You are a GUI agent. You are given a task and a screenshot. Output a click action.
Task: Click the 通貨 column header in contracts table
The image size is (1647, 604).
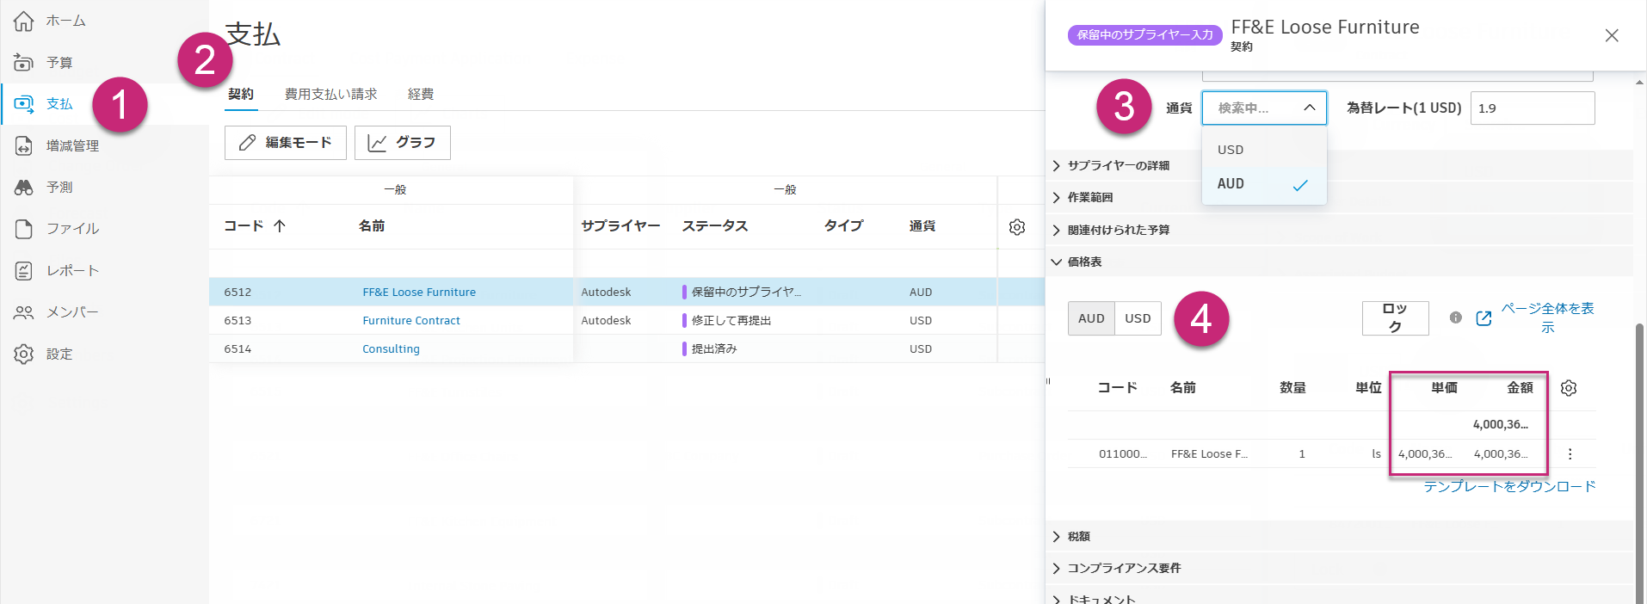point(922,226)
